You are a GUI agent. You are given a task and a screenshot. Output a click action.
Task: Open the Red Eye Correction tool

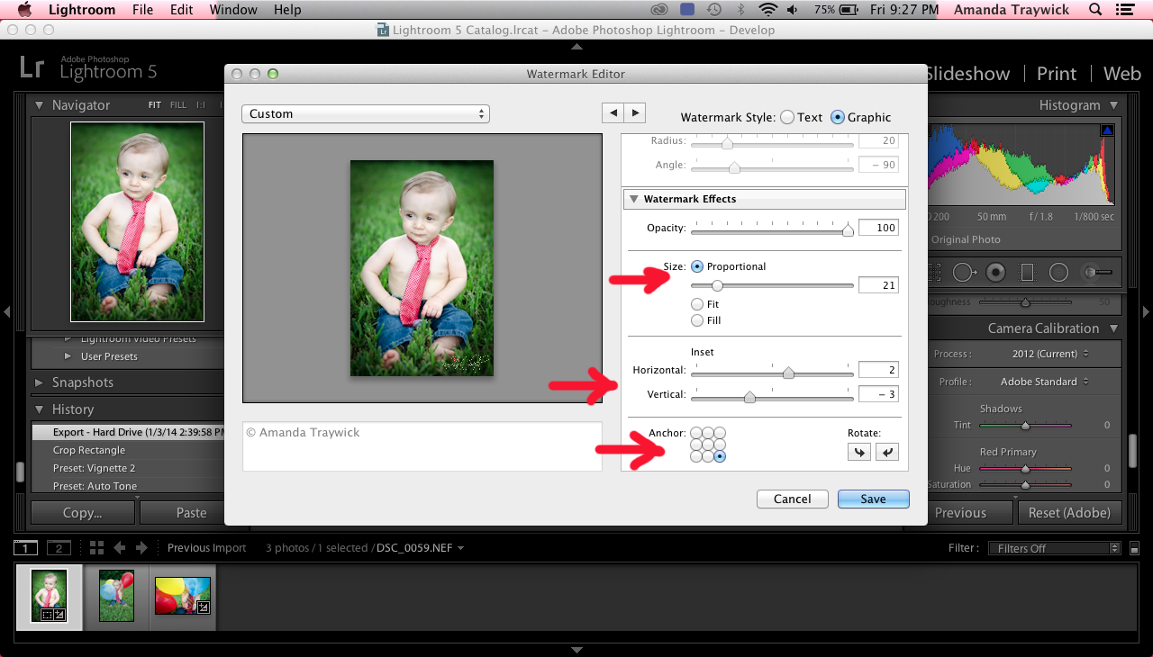click(995, 272)
